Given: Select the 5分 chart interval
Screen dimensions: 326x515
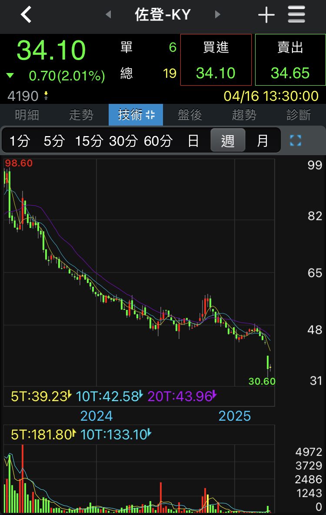Looking at the screenshot, I should coord(54,141).
